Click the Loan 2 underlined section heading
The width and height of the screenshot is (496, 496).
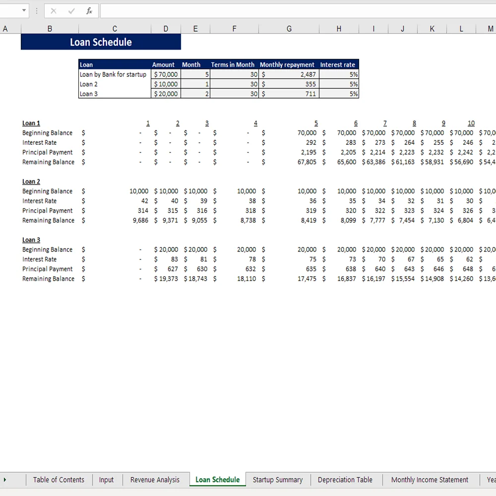click(x=31, y=182)
